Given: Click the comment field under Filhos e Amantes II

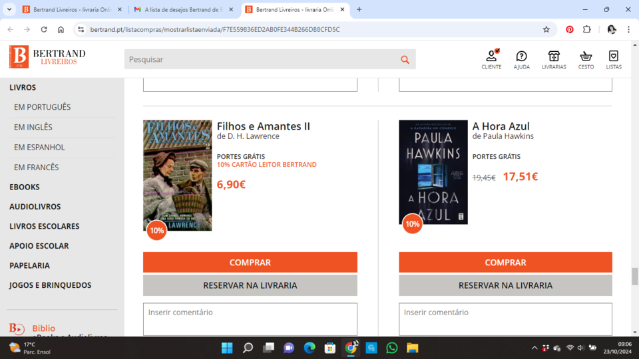Looking at the screenshot, I should tap(250, 319).
